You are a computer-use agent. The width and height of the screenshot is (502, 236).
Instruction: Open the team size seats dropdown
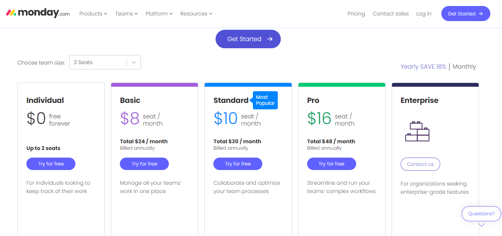105,63
